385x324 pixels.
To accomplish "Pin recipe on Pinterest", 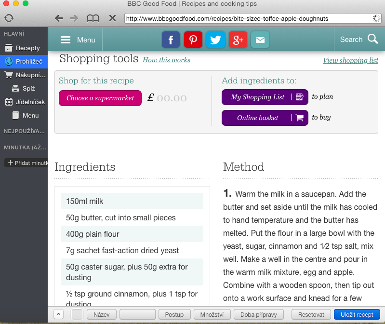I will tap(193, 40).
